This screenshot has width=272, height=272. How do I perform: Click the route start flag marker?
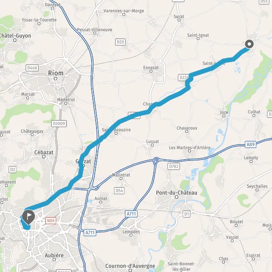28,217
